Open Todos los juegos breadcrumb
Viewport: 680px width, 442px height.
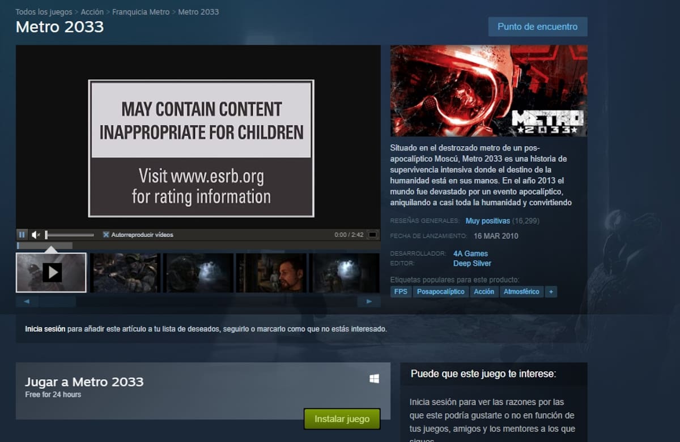pyautogui.click(x=44, y=12)
